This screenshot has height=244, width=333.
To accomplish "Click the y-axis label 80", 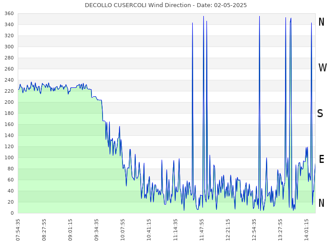I will coord(11,169).
